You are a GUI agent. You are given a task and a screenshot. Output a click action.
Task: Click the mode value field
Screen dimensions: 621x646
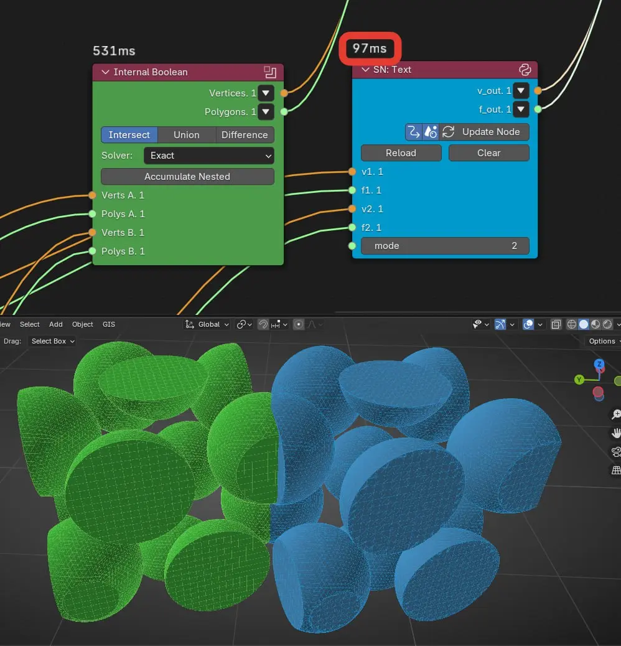pyautogui.click(x=445, y=246)
